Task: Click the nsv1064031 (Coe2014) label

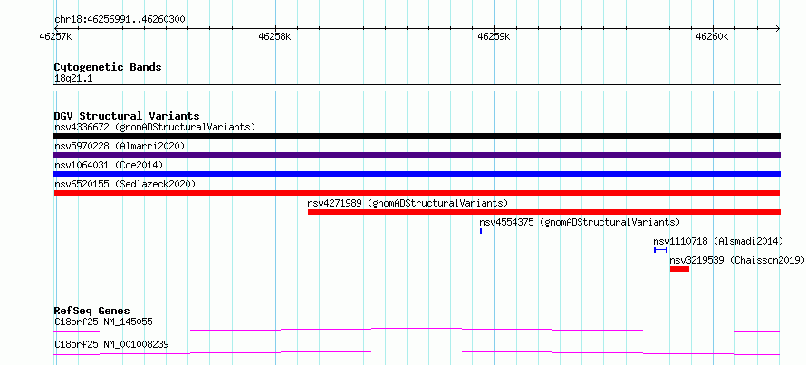Action: (x=109, y=165)
